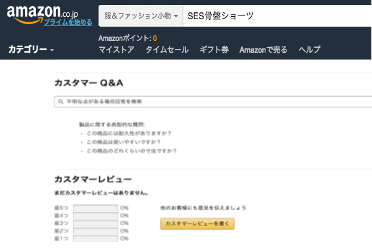
Task: Select question この商品には耐久性がありますか？
Action: click(128, 133)
